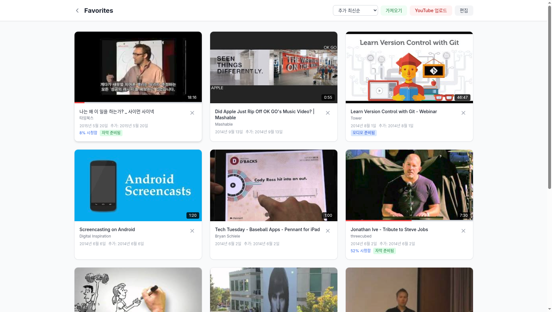Click the Jonathan Ive video progress bar
Image resolution: width=552 pixels, height=312 pixels.
(x=409, y=220)
